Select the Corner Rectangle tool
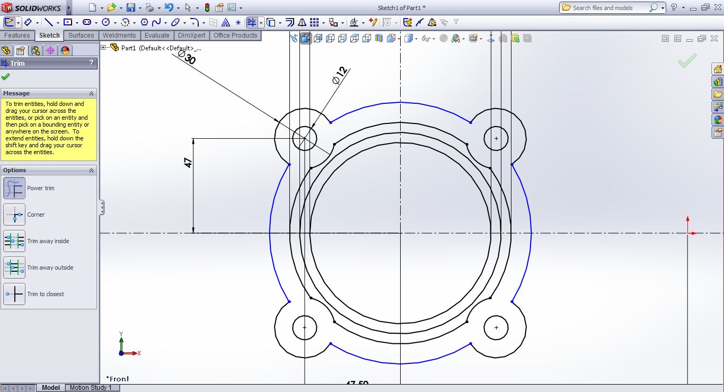This screenshot has height=392, width=724. pos(67,22)
